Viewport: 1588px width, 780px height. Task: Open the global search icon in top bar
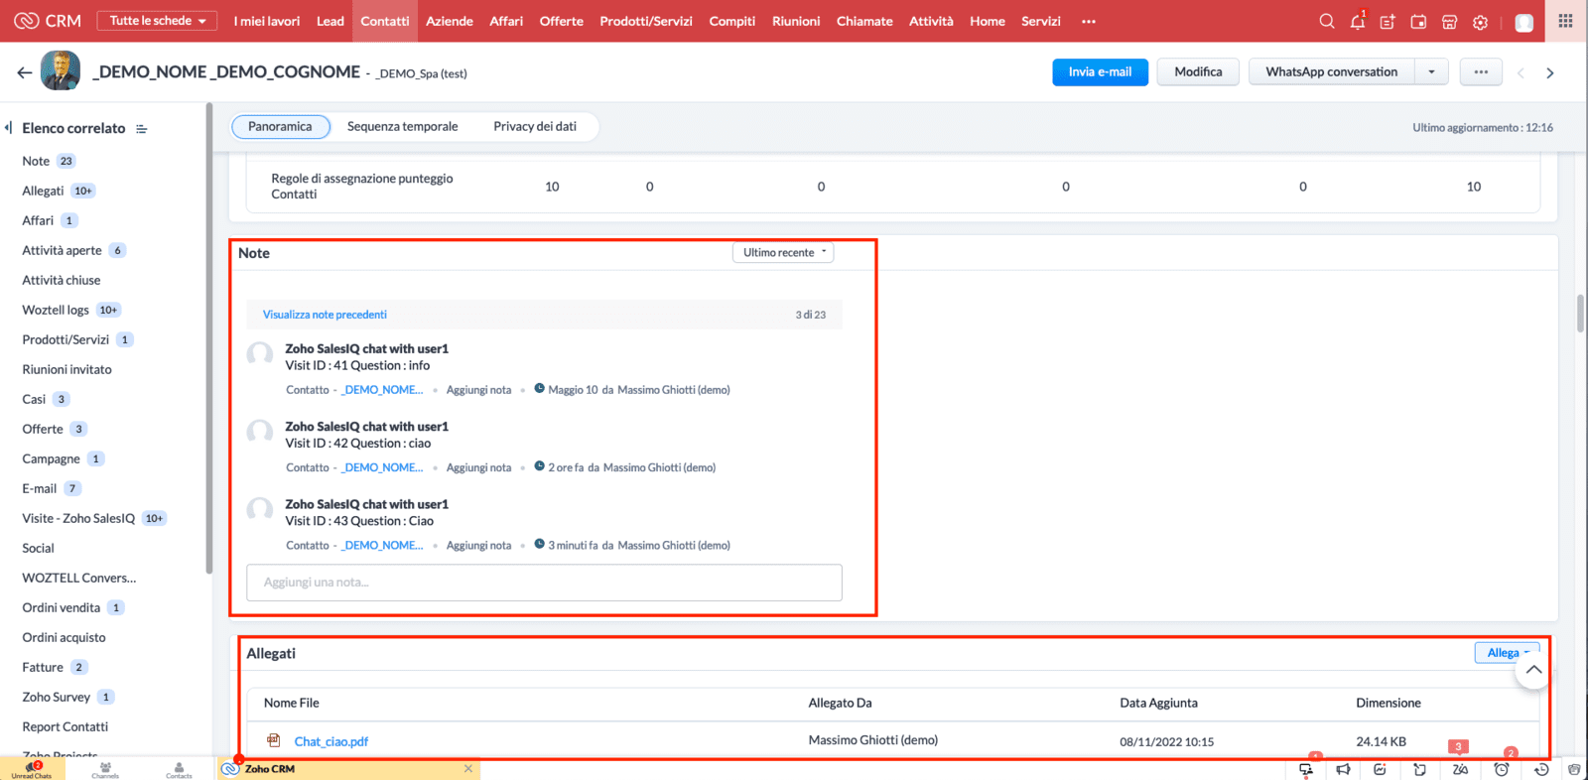coord(1326,21)
